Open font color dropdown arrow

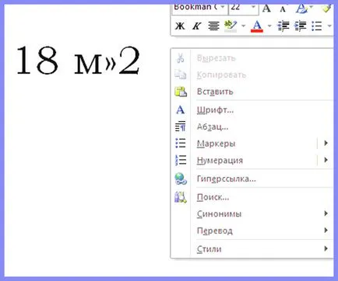269,26
